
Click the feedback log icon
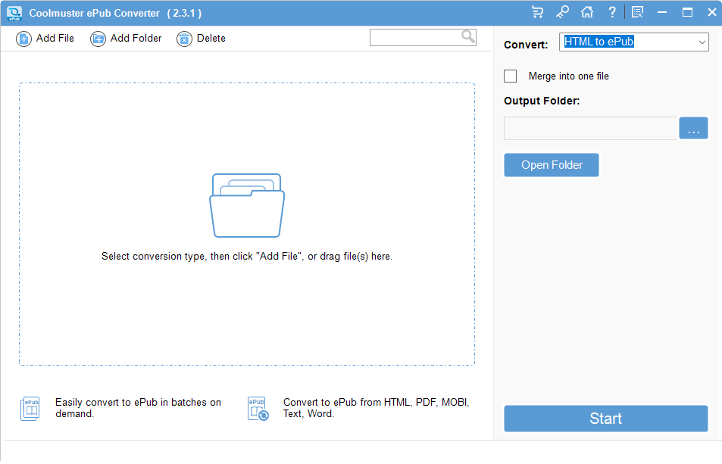point(637,11)
